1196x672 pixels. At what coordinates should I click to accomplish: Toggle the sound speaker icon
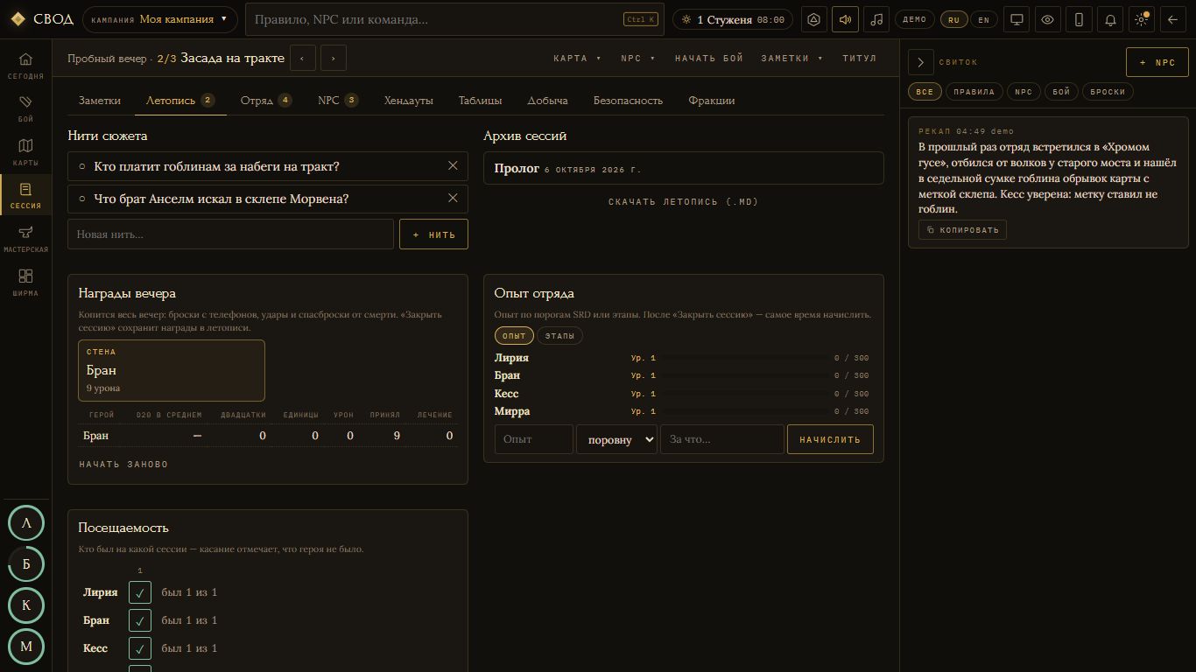(845, 19)
